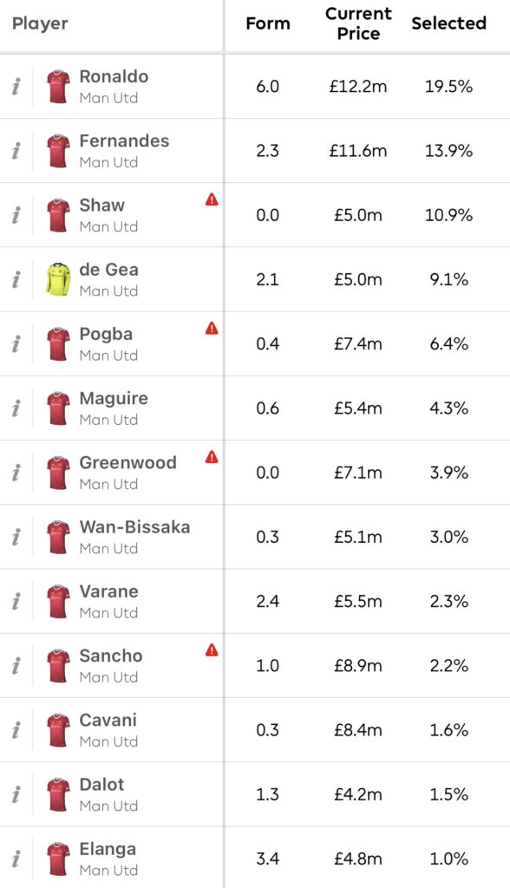Click on the Dalot player name
The height and width of the screenshot is (888, 510).
pyautogui.click(x=102, y=784)
